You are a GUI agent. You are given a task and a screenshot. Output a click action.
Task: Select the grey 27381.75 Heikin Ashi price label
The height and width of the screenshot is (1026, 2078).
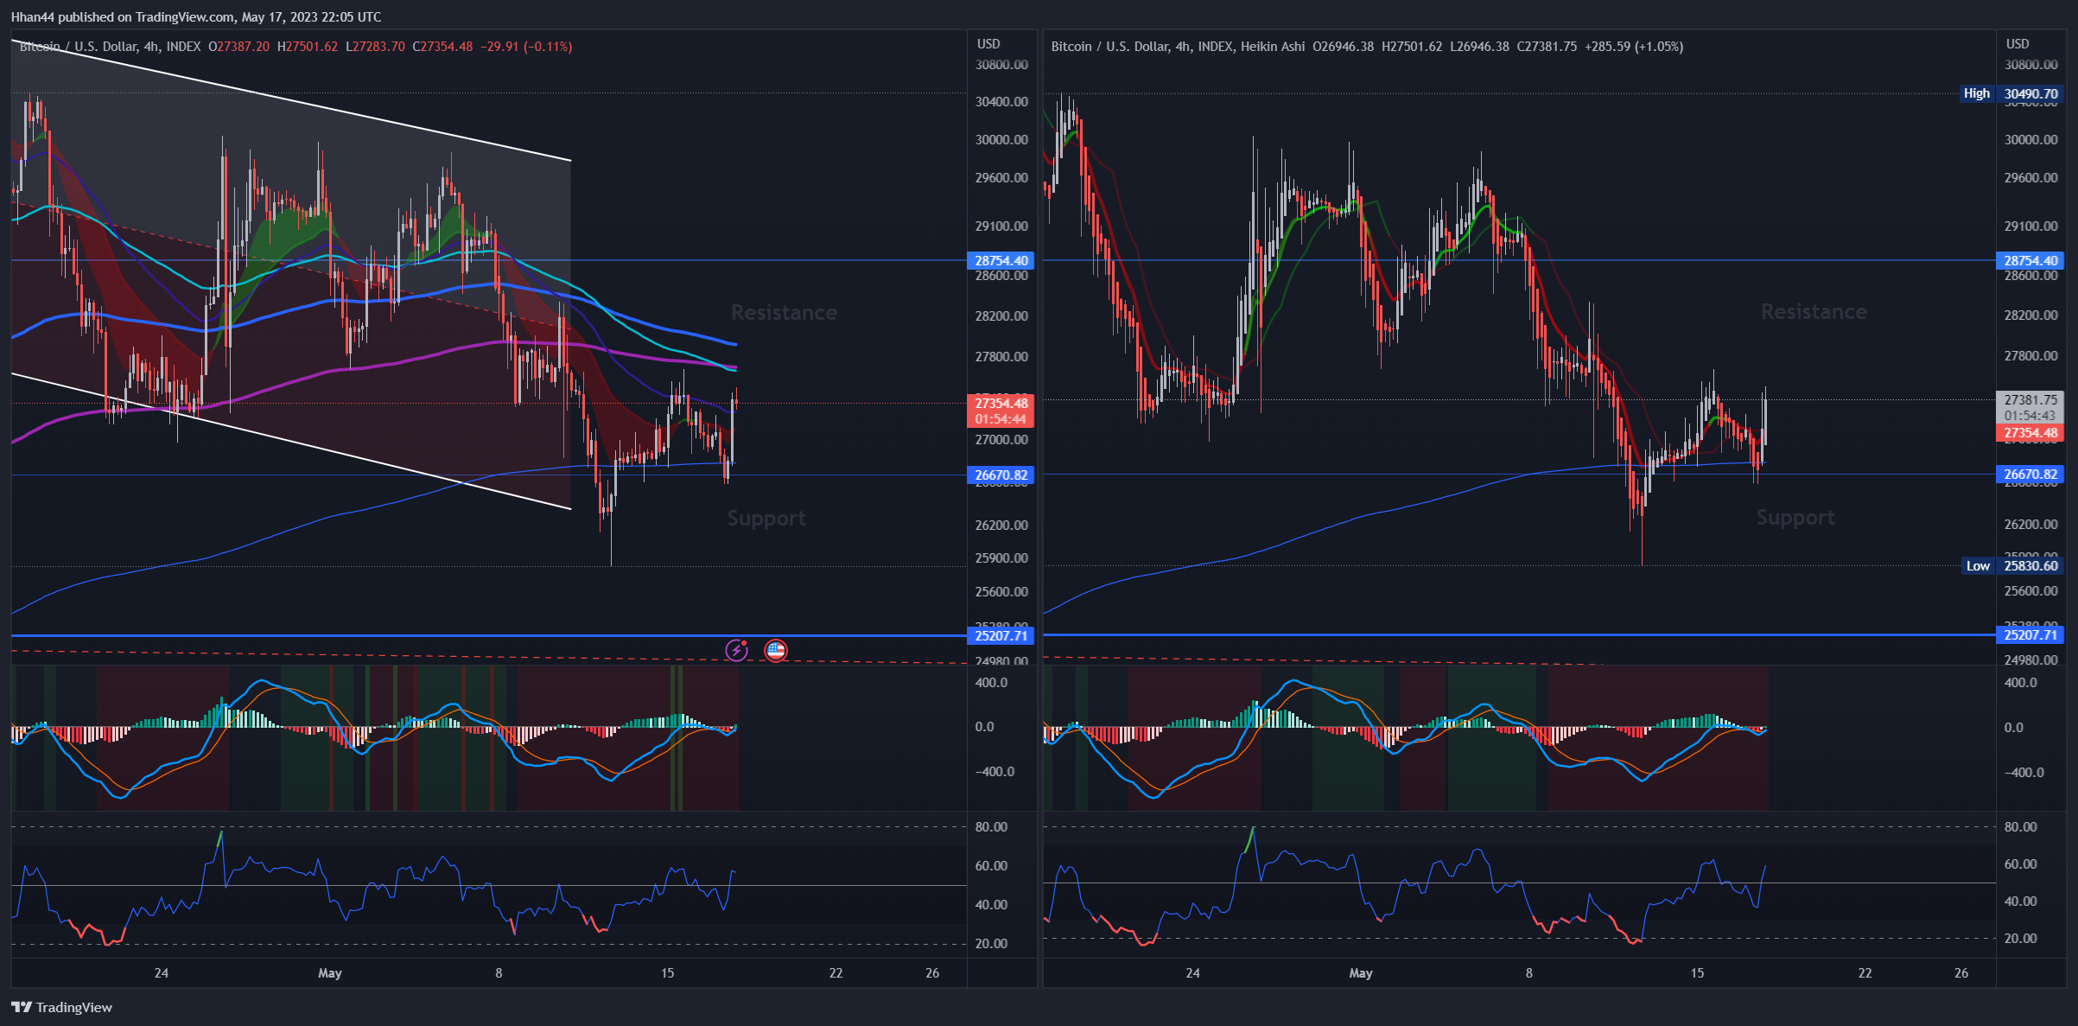2030,400
